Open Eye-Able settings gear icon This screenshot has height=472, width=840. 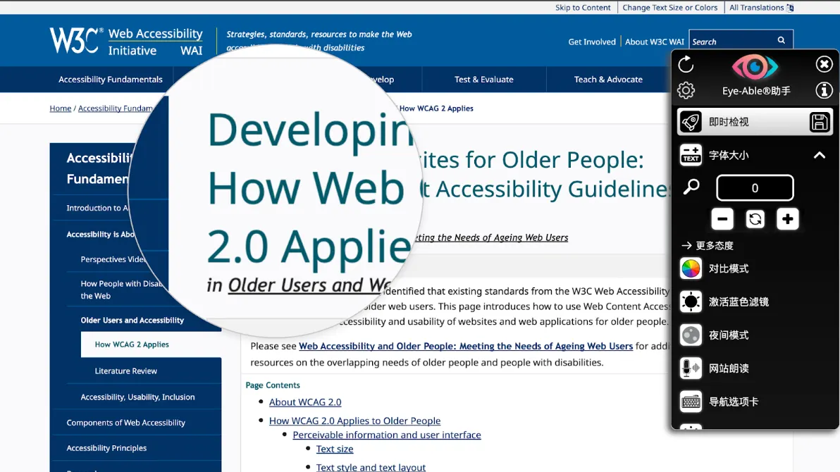(686, 90)
